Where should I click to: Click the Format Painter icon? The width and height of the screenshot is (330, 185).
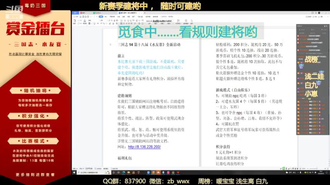pyautogui.click(x=85, y=21)
